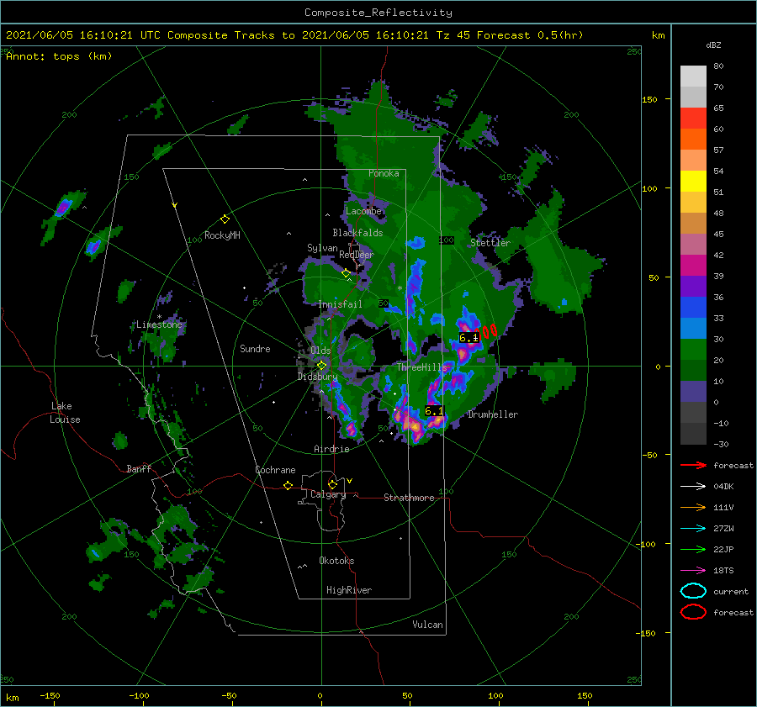Click the Lake Louise label
Screen dimensions: 757x707
pos(65,413)
